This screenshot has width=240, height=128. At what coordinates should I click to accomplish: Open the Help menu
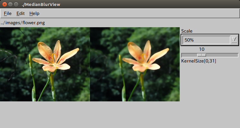coord(34,13)
